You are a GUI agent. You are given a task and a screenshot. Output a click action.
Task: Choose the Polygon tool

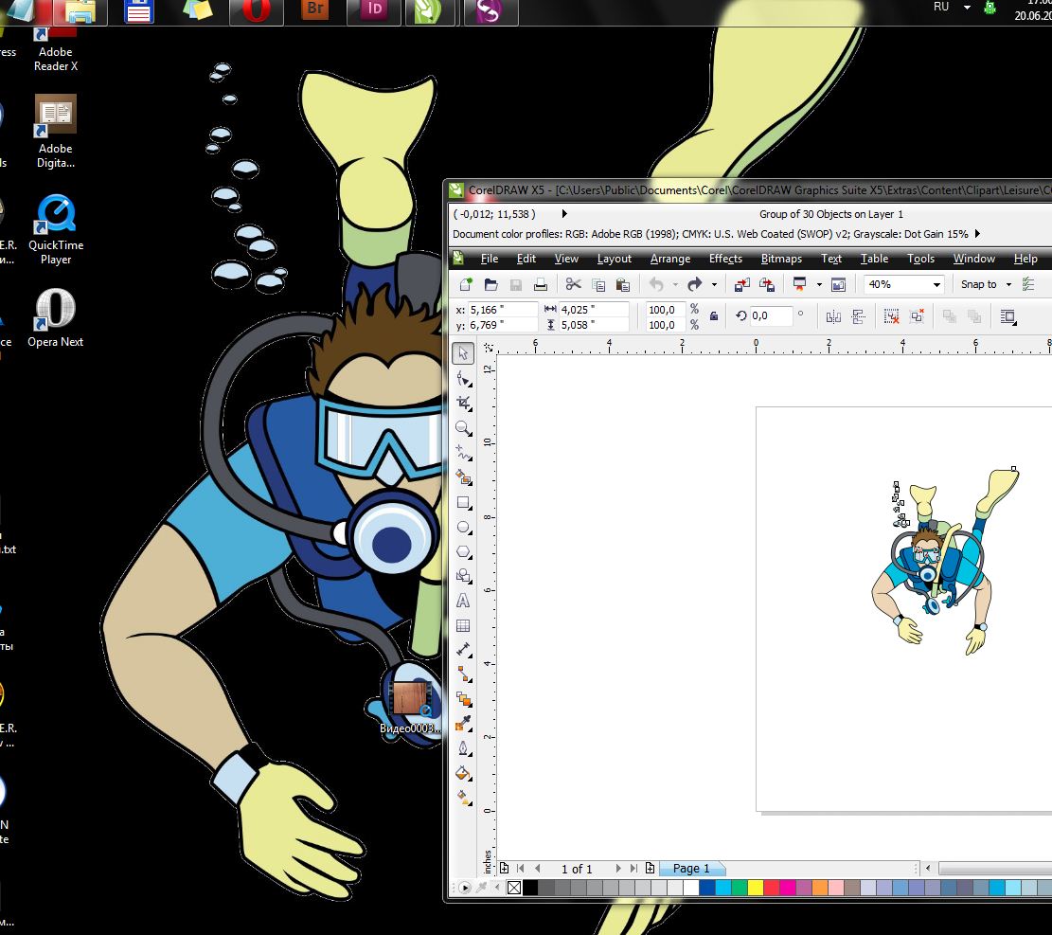(464, 551)
